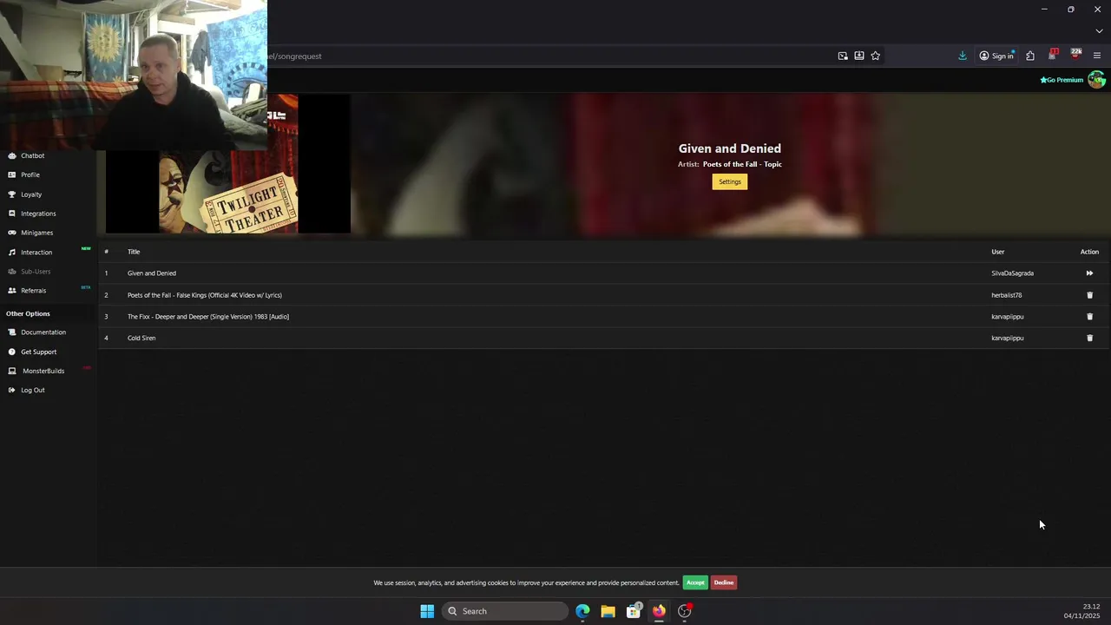Open the browser extensions puzzle icon
This screenshot has width=1111, height=625.
click(x=1030, y=56)
